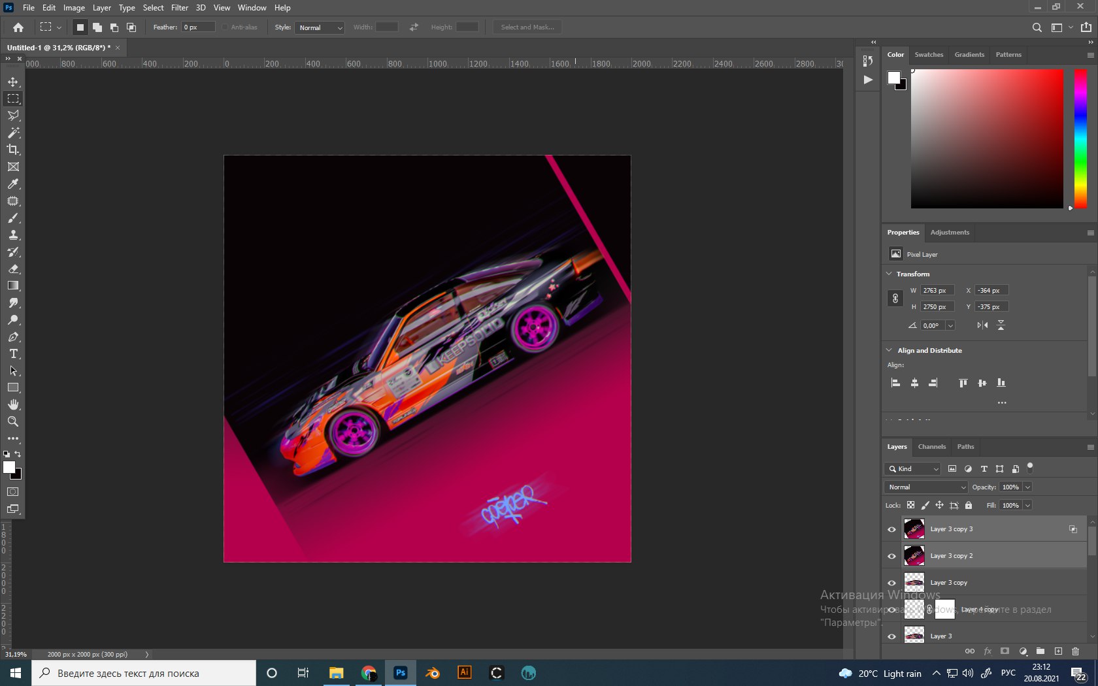This screenshot has height=686, width=1098.
Task: Select the Horizontal Type tool
Action: (x=13, y=353)
